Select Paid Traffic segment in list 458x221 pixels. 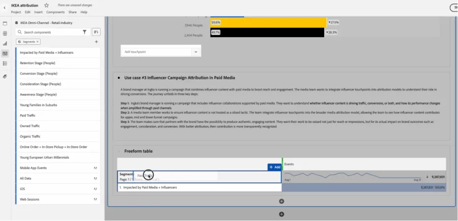click(58, 116)
